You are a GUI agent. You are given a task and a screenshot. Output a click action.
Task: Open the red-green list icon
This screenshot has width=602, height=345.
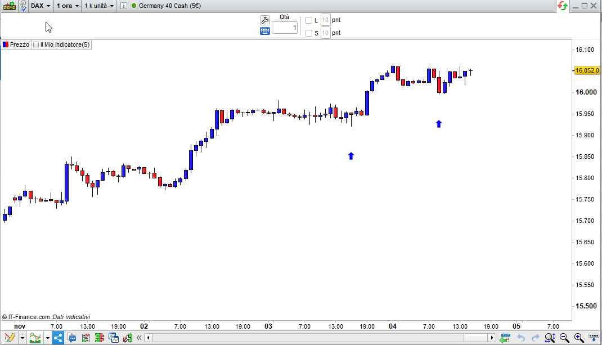click(86, 338)
